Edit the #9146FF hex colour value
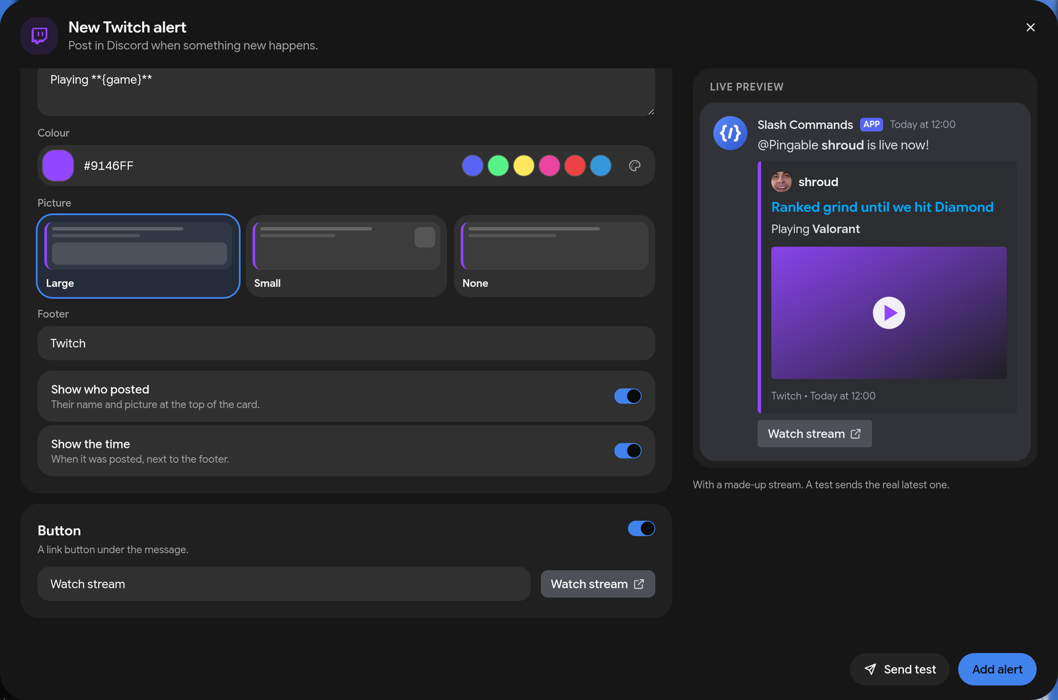 coord(108,165)
